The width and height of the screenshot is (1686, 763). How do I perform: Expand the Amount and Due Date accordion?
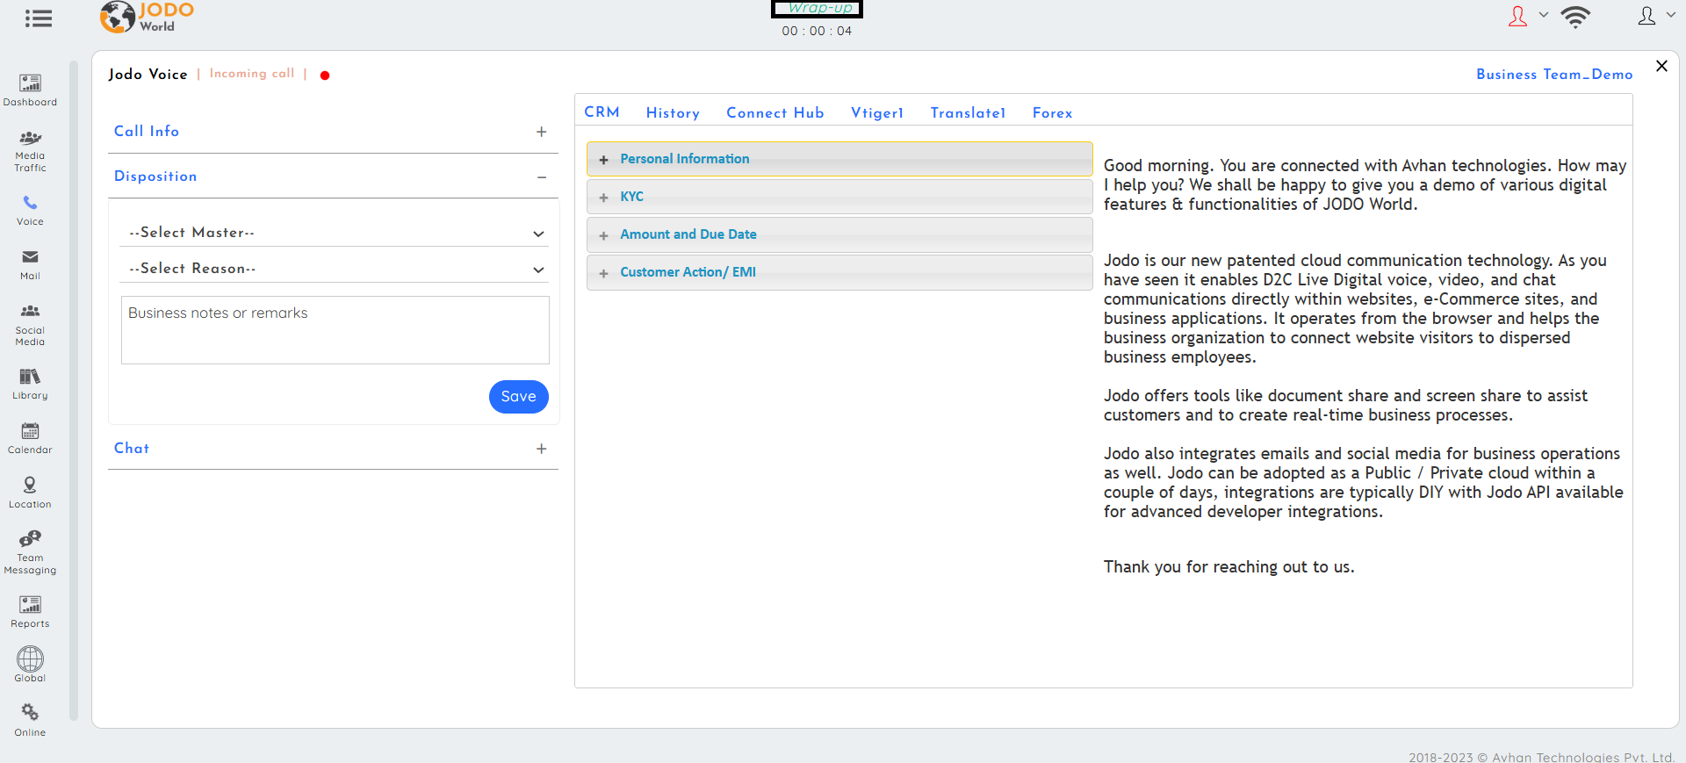tap(839, 234)
